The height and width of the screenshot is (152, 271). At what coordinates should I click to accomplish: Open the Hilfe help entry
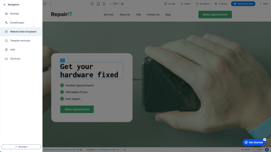pos(12,50)
